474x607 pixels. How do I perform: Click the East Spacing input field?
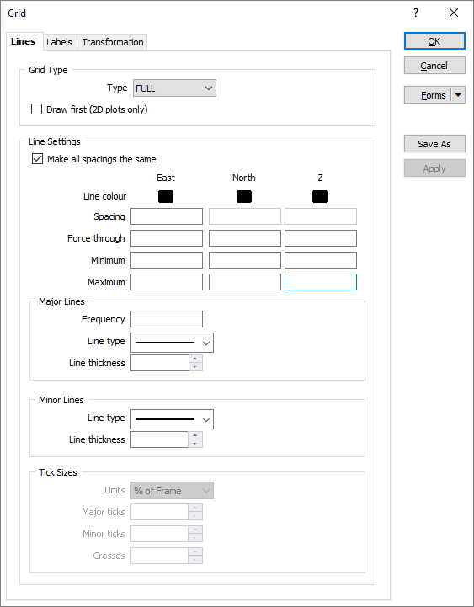[167, 216]
